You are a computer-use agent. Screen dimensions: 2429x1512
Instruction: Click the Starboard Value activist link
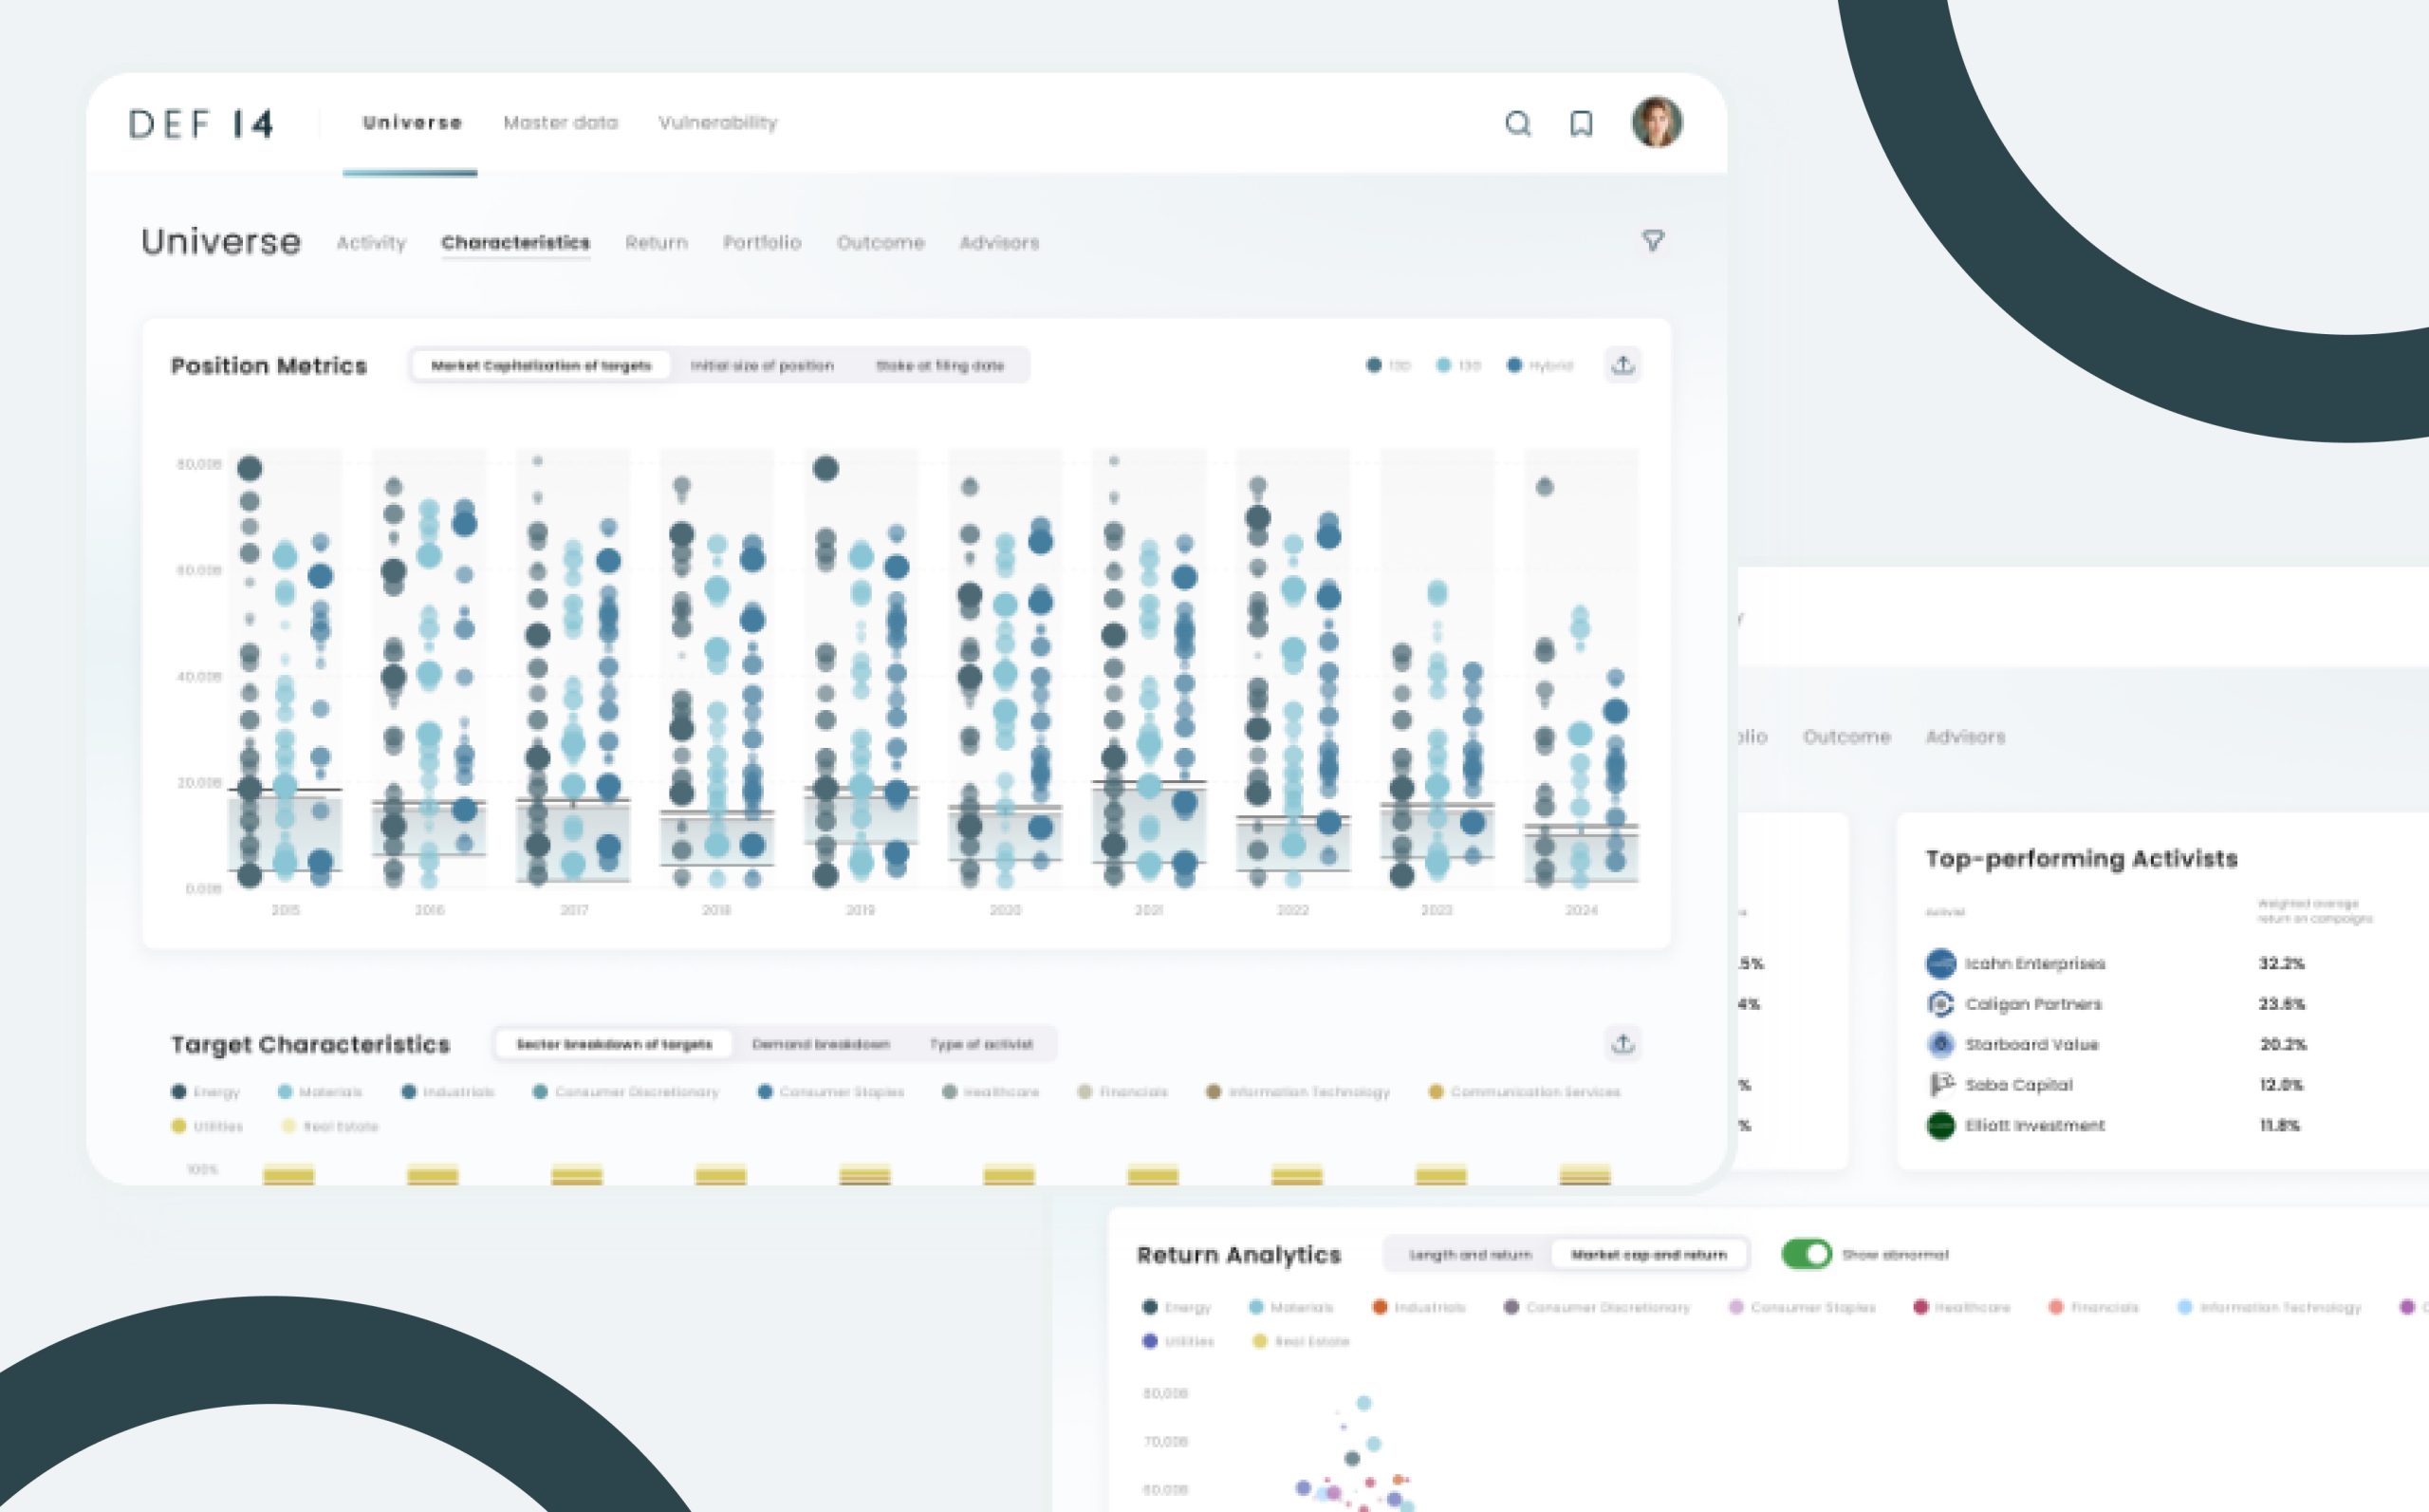tap(2031, 1044)
